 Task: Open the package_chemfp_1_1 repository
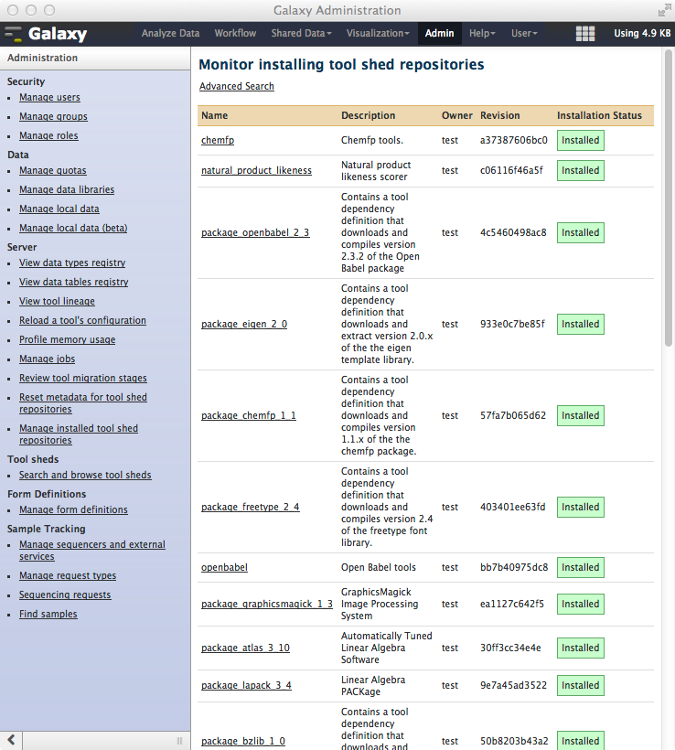tap(248, 415)
